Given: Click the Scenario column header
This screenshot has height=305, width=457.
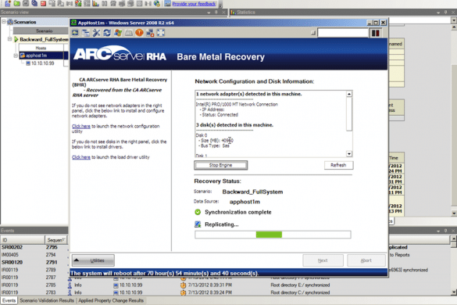Looking at the screenshot, I should [x=41, y=30].
